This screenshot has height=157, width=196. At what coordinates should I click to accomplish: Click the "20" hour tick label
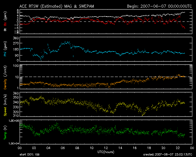pyautogui.click(x=163, y=148)
